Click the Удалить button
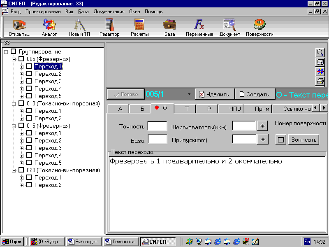This screenshot has height=247, width=329. 215,94
